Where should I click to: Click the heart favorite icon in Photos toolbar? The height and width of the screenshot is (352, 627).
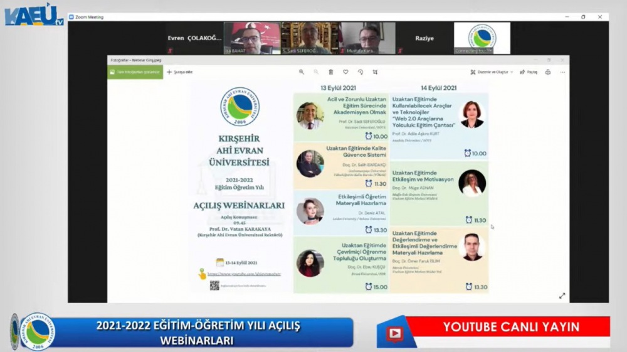point(345,72)
